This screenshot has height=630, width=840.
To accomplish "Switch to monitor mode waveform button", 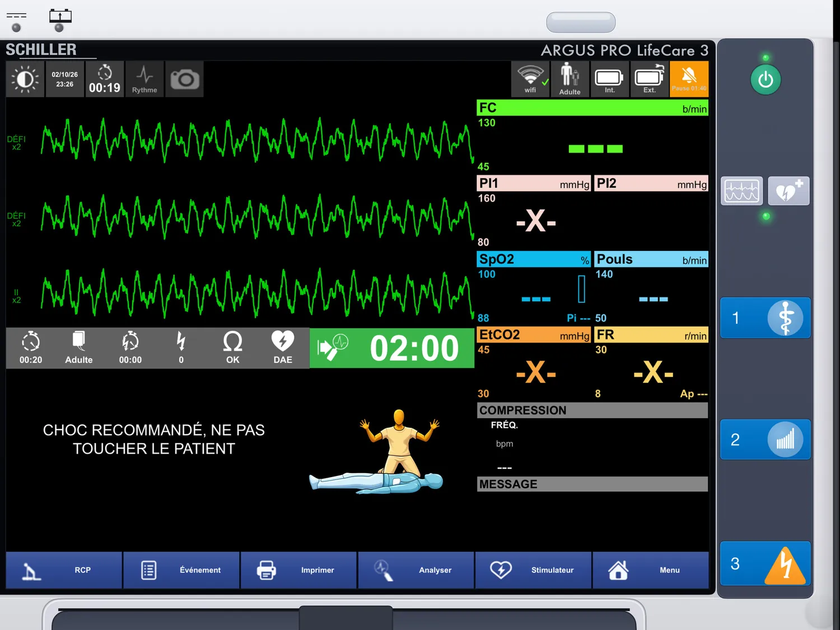I will (x=741, y=191).
